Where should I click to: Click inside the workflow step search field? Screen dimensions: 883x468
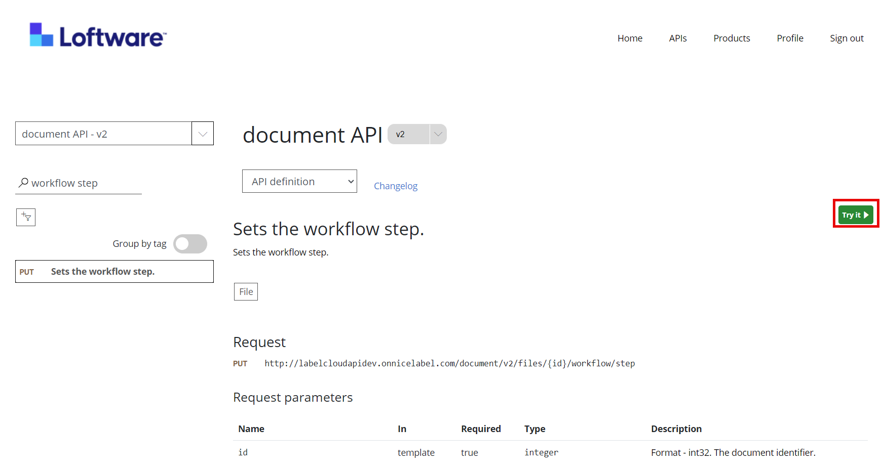click(81, 183)
